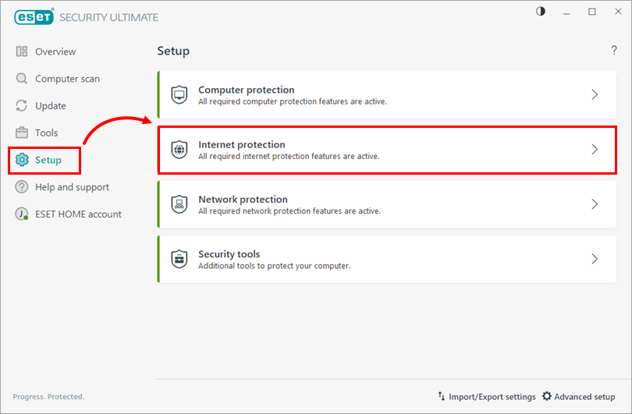Click the ESET HOME account icon
632x414 pixels.
coord(22,214)
